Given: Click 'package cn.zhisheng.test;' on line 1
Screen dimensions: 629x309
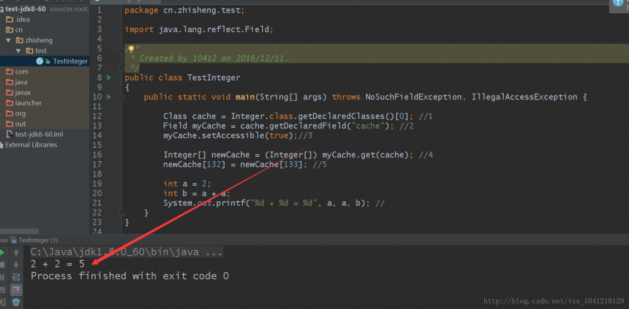Looking at the screenshot, I should 184,10.
